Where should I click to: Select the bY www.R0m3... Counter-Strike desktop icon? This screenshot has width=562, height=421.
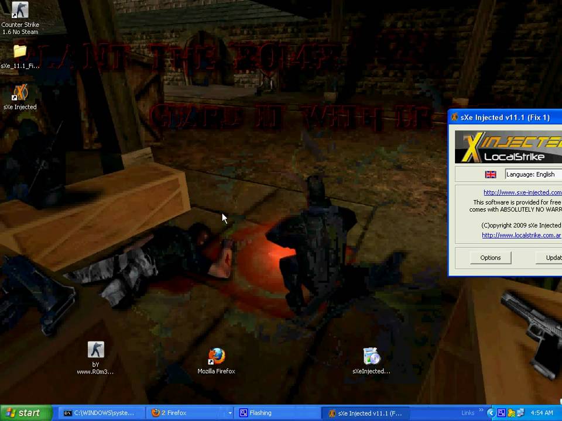(x=95, y=358)
